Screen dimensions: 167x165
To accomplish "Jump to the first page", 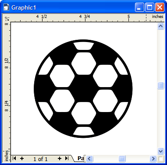I will pos(14,158).
